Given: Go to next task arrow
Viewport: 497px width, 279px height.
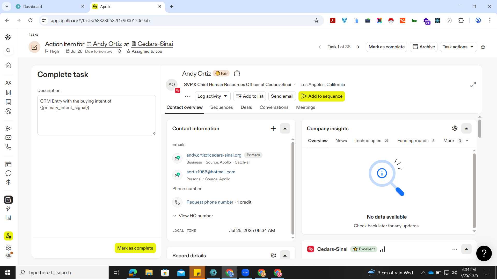Looking at the screenshot, I should 359,47.
